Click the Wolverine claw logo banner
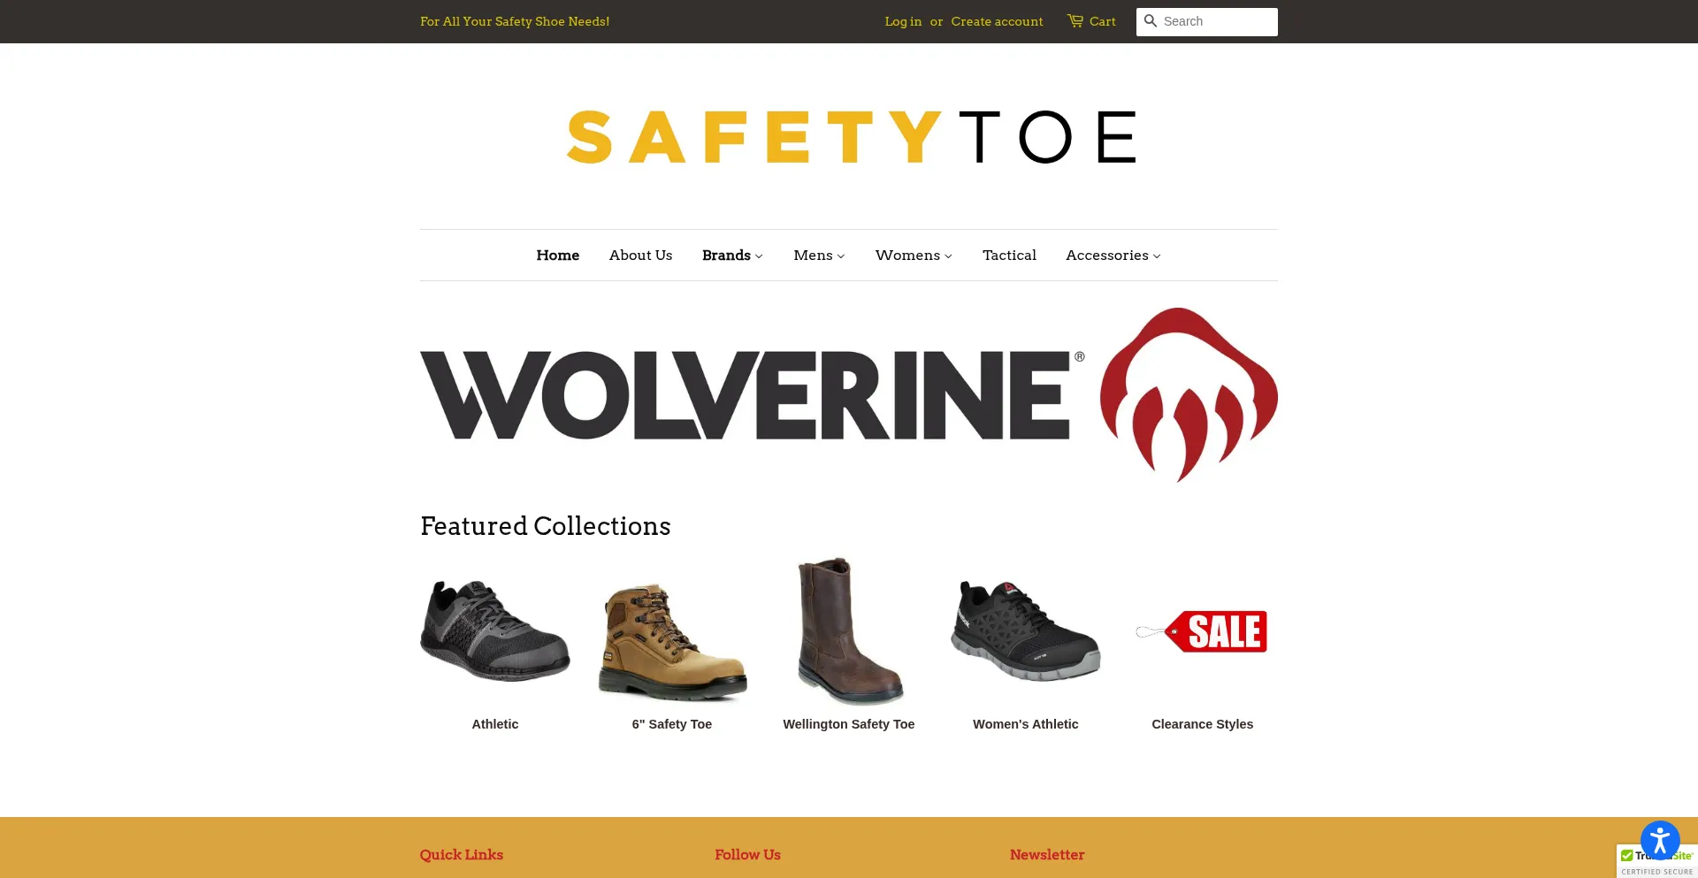Screen dimensions: 1698x878 tap(849, 394)
